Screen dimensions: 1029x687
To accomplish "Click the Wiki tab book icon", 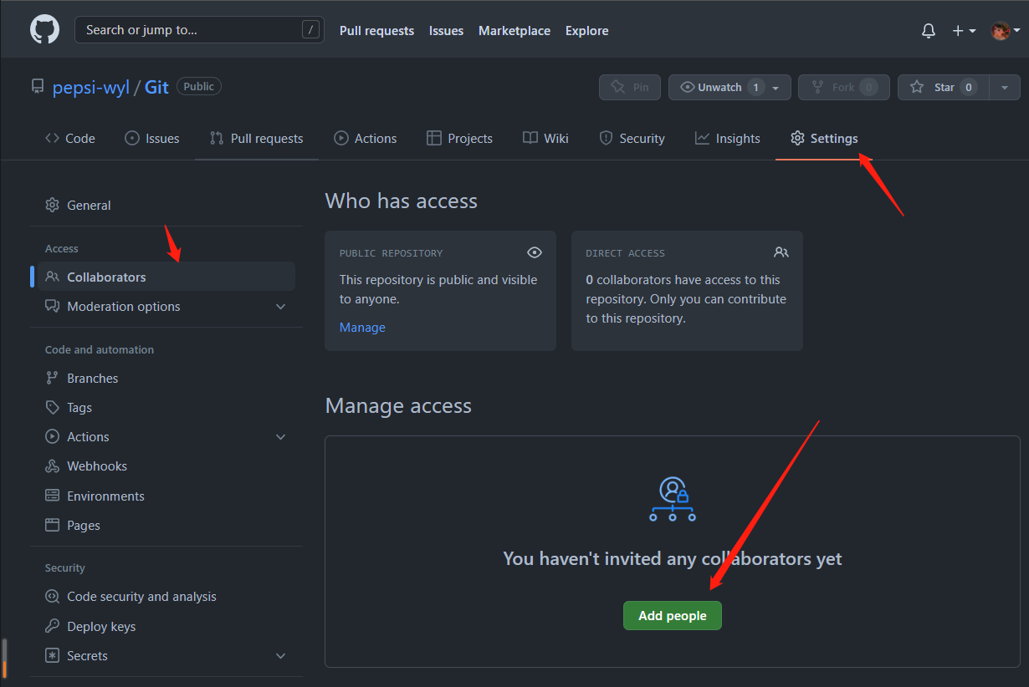I will pyautogui.click(x=530, y=138).
